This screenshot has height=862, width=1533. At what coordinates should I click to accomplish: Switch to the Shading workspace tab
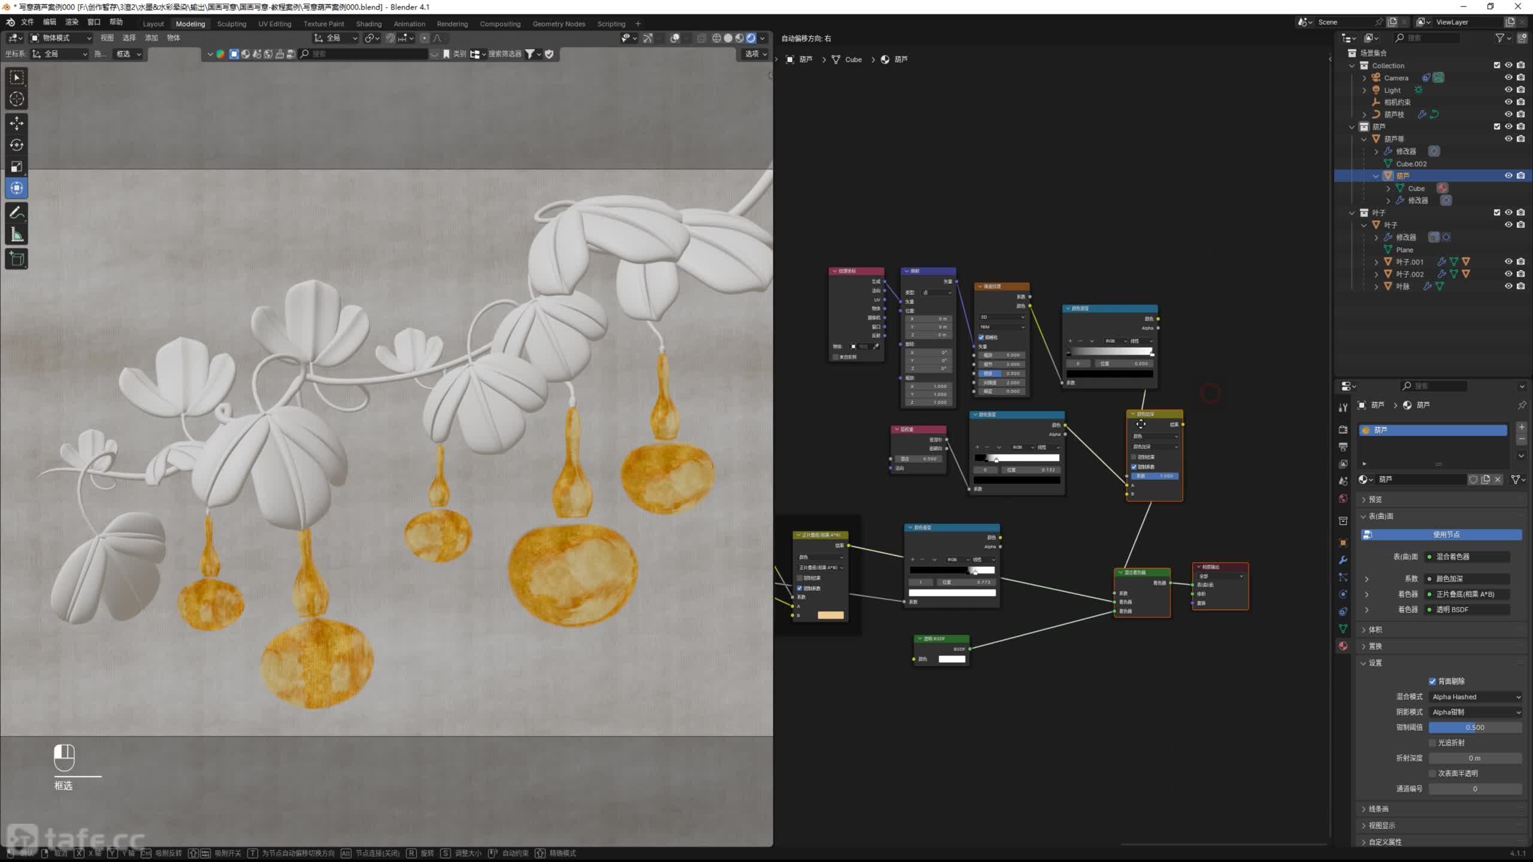tap(368, 24)
